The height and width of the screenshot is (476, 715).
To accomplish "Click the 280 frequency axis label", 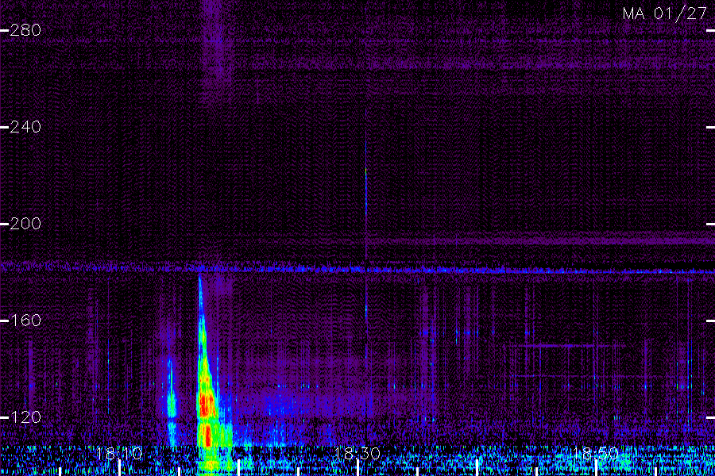I will [25, 30].
